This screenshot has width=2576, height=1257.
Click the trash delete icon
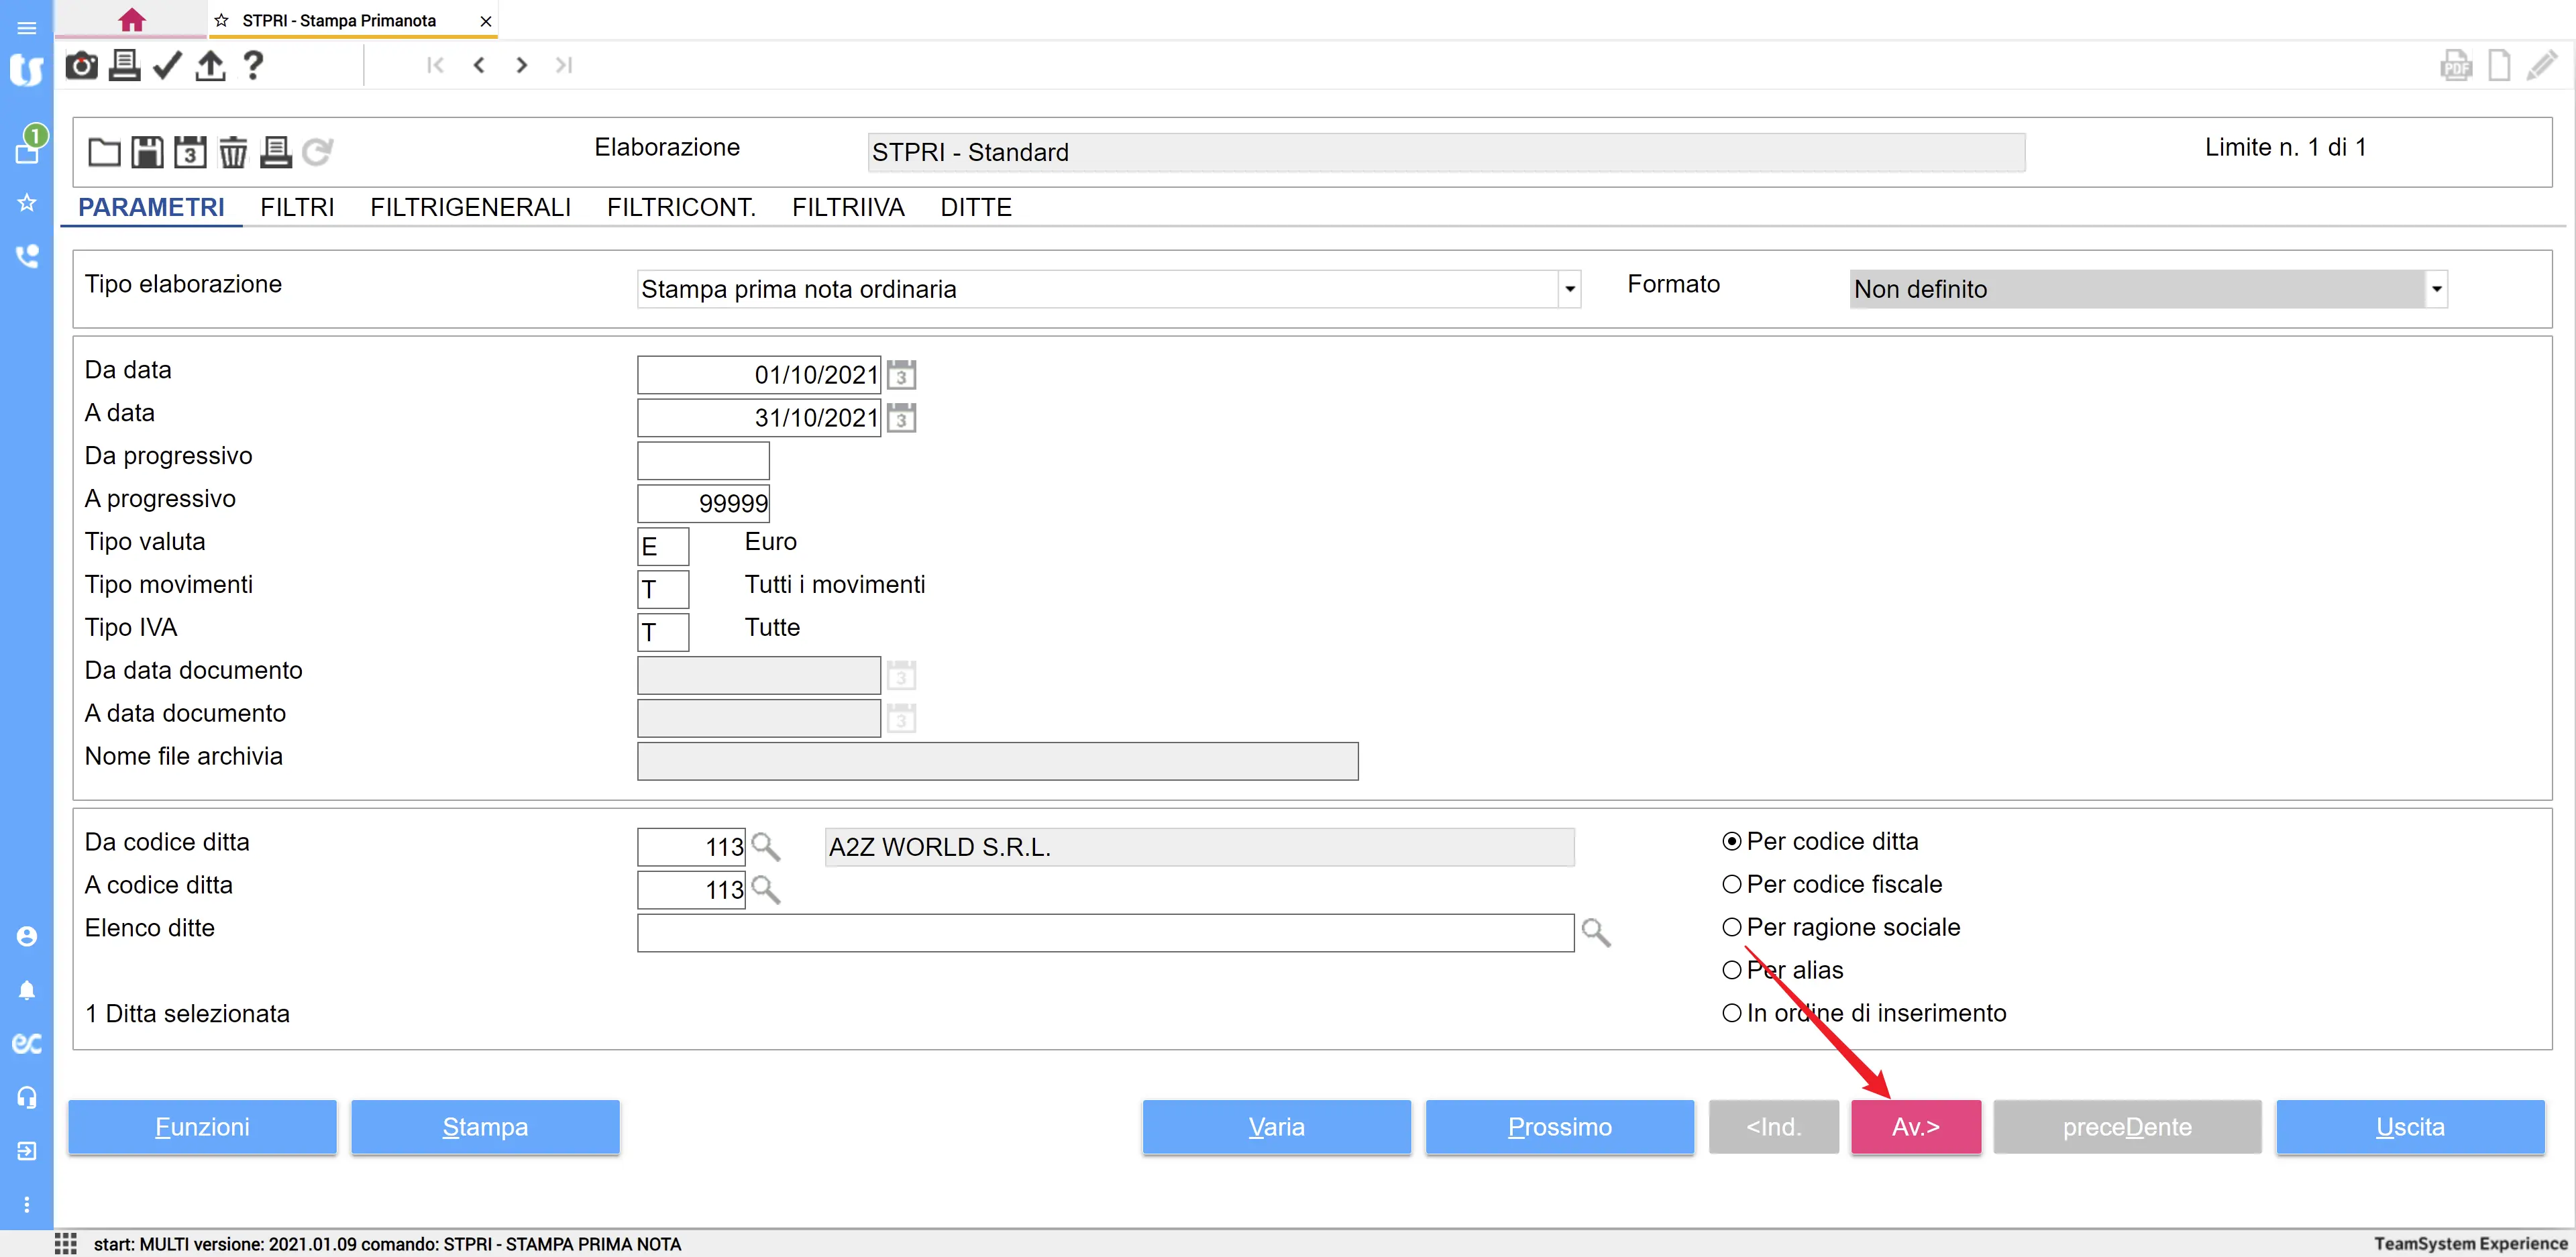[x=233, y=152]
